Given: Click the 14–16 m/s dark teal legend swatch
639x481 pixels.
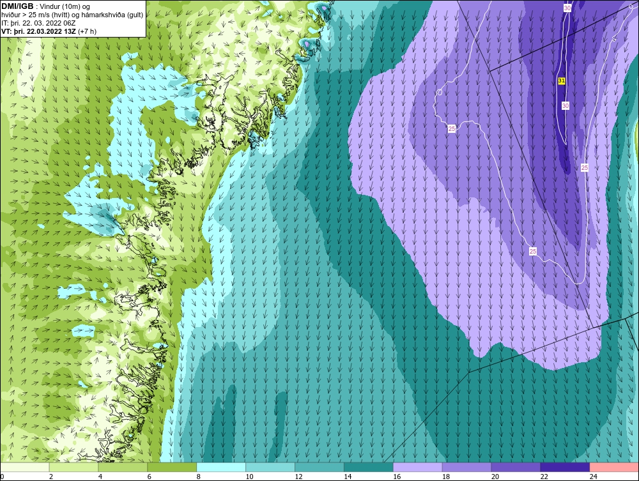Looking at the screenshot, I should (369, 467).
